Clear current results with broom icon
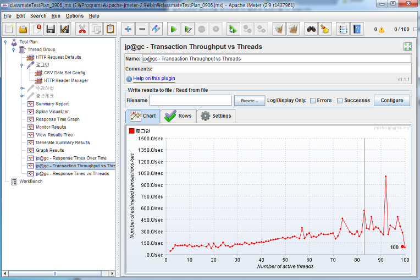The image size is (420, 280). click(279, 29)
